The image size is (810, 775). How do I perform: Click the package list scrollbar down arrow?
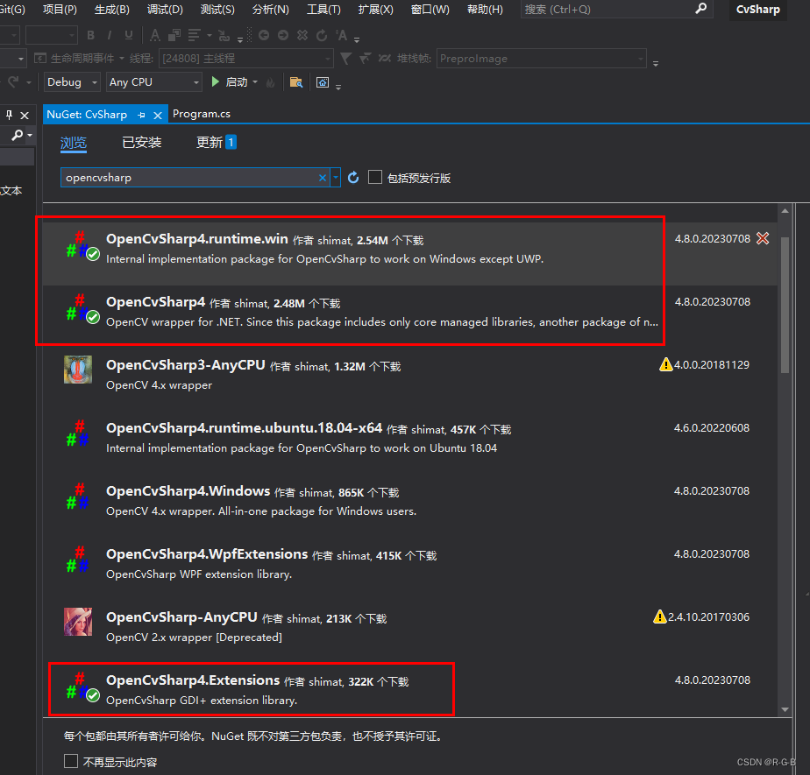pos(785,709)
